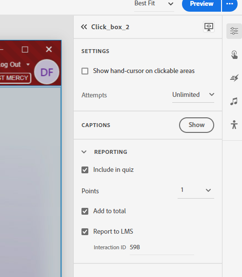The width and height of the screenshot is (242, 277).
Task: Collapse the Reporting section chevron
Action: coord(84,152)
